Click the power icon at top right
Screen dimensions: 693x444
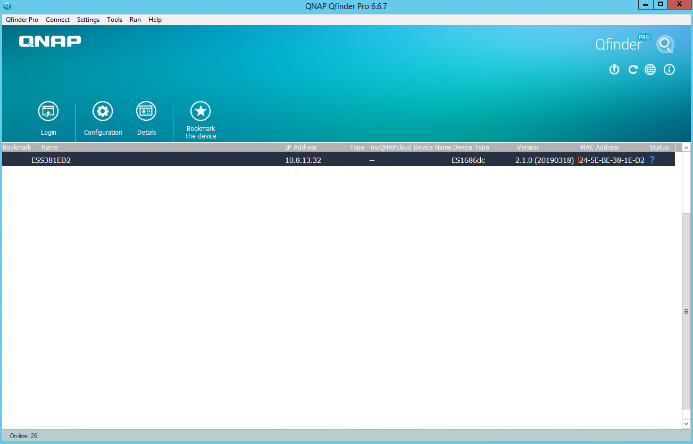(x=614, y=70)
